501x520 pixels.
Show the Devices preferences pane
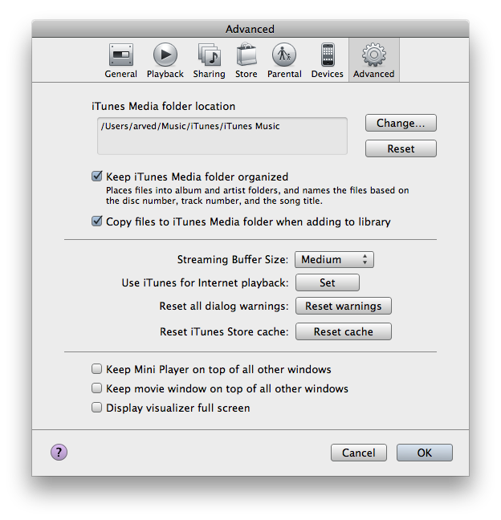327,61
